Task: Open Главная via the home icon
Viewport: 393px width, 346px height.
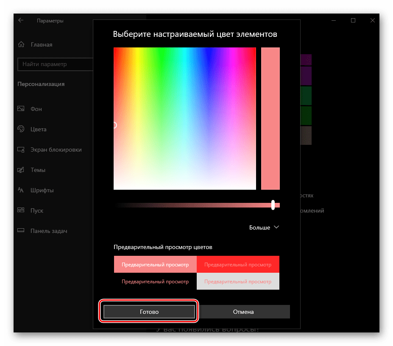Action: 21,44
